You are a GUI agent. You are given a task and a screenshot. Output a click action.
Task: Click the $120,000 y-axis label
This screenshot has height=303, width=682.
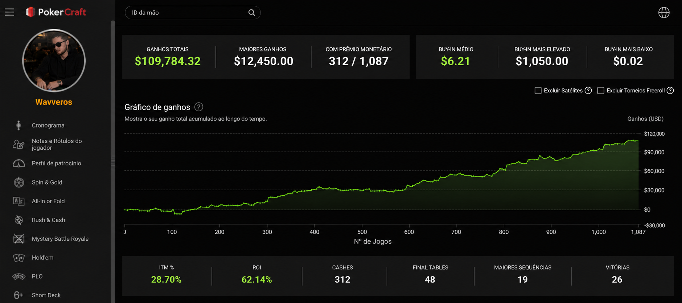click(654, 134)
